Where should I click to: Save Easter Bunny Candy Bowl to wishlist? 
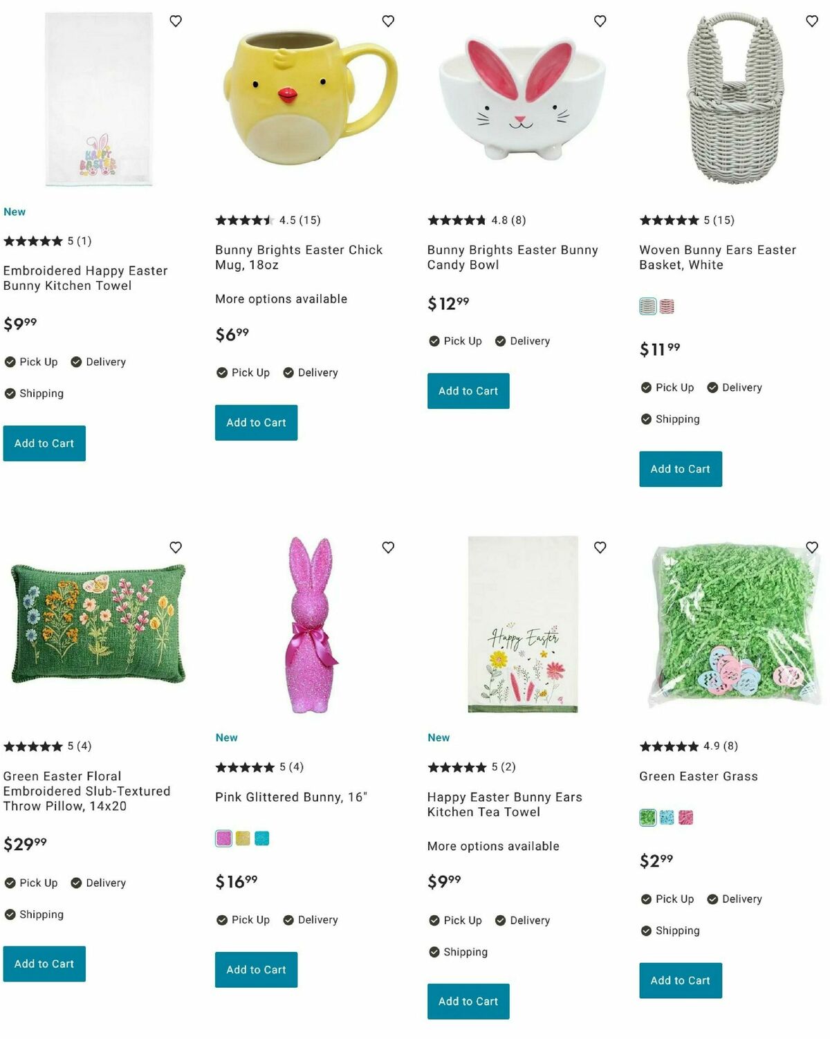600,21
